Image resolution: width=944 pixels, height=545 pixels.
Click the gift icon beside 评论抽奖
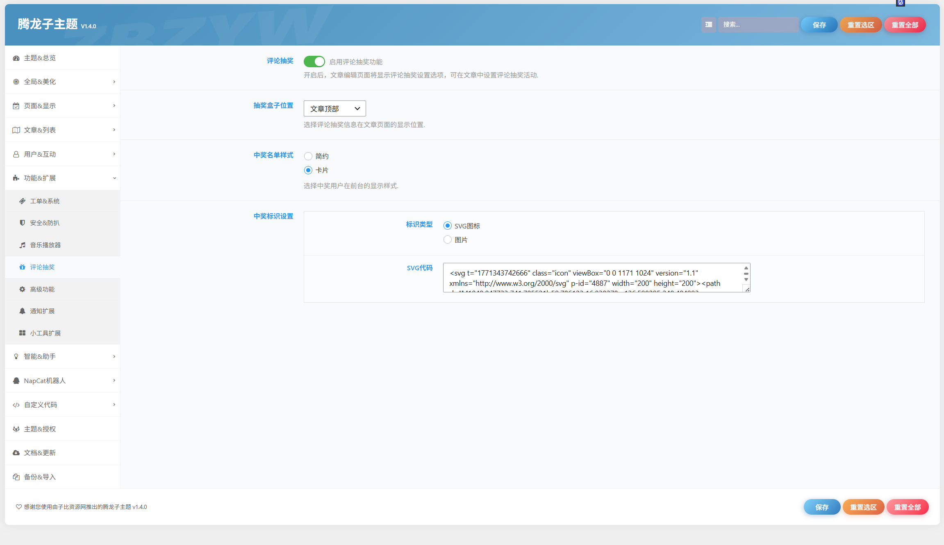(22, 267)
